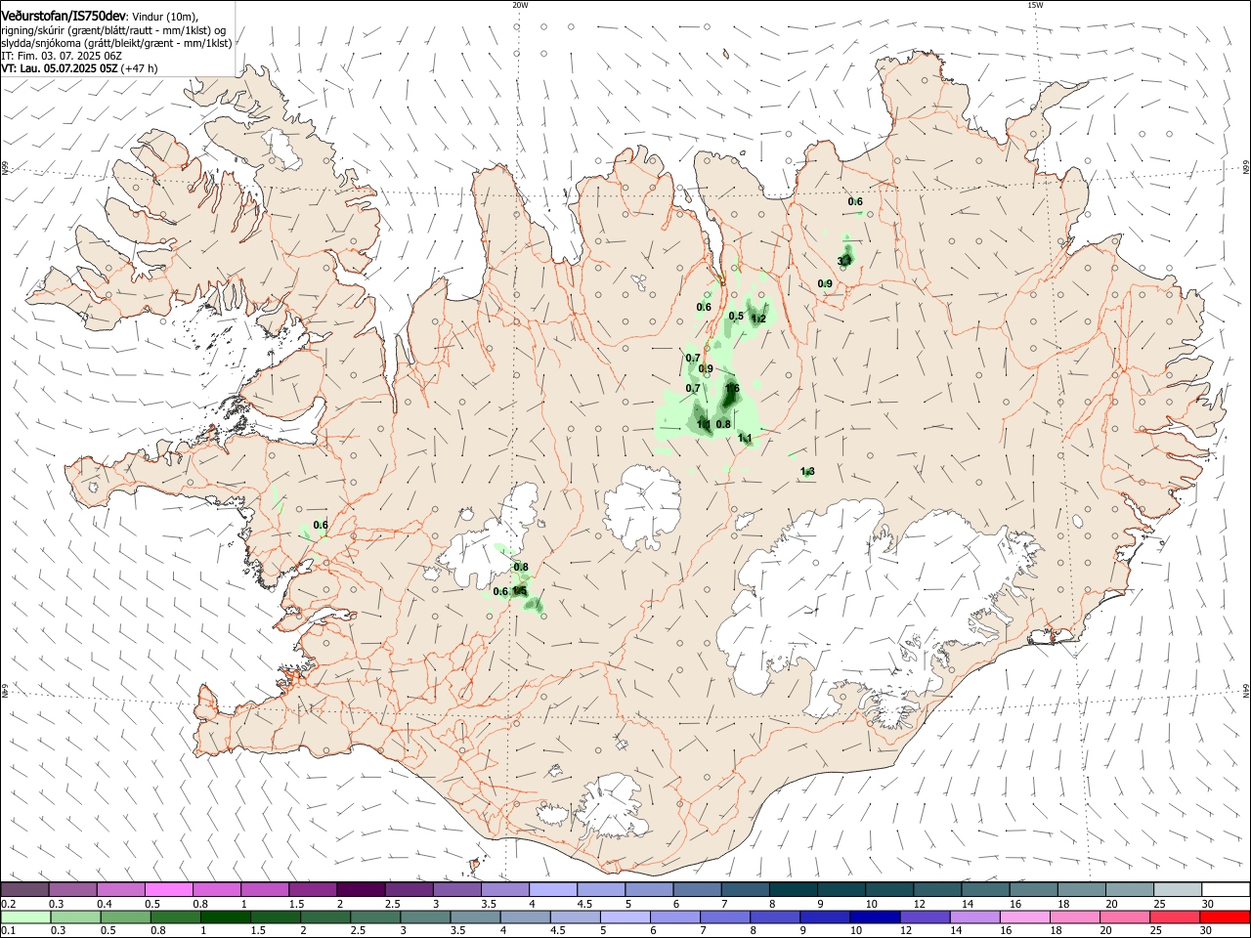Viewport: 1251px width, 938px height.
Task: Click the 0.4 label in the upper scale
Action: point(105,904)
